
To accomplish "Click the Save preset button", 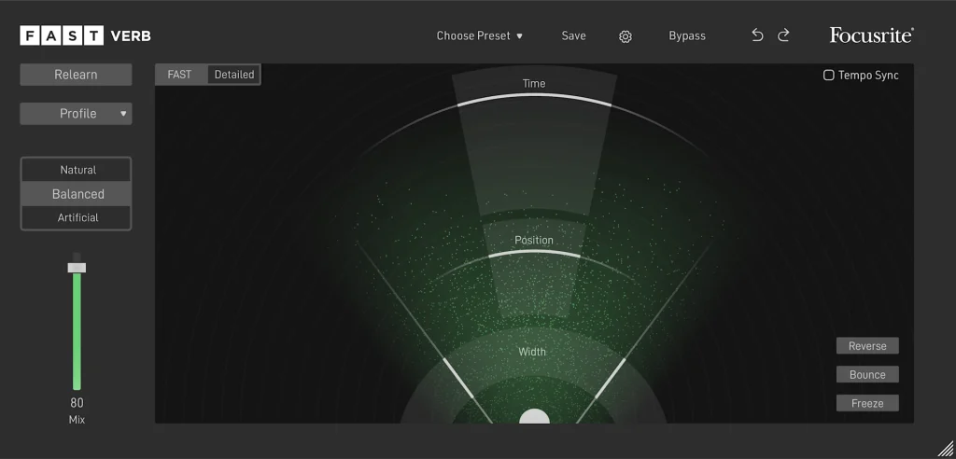I will [573, 36].
